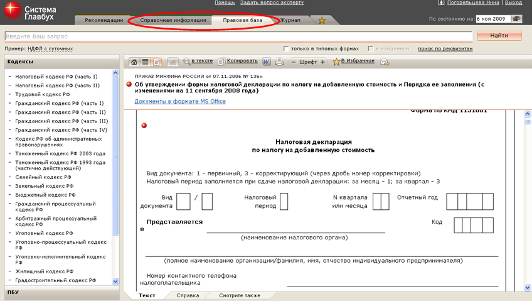Viewport: 532px width, 301px height.
Task: Open 'поиск по реквизитам' link
Action: point(445,48)
